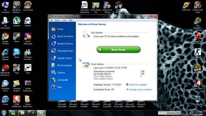Open the Home section in Driver Genius sidebar
Screen dimensions: 206x116
57,29
